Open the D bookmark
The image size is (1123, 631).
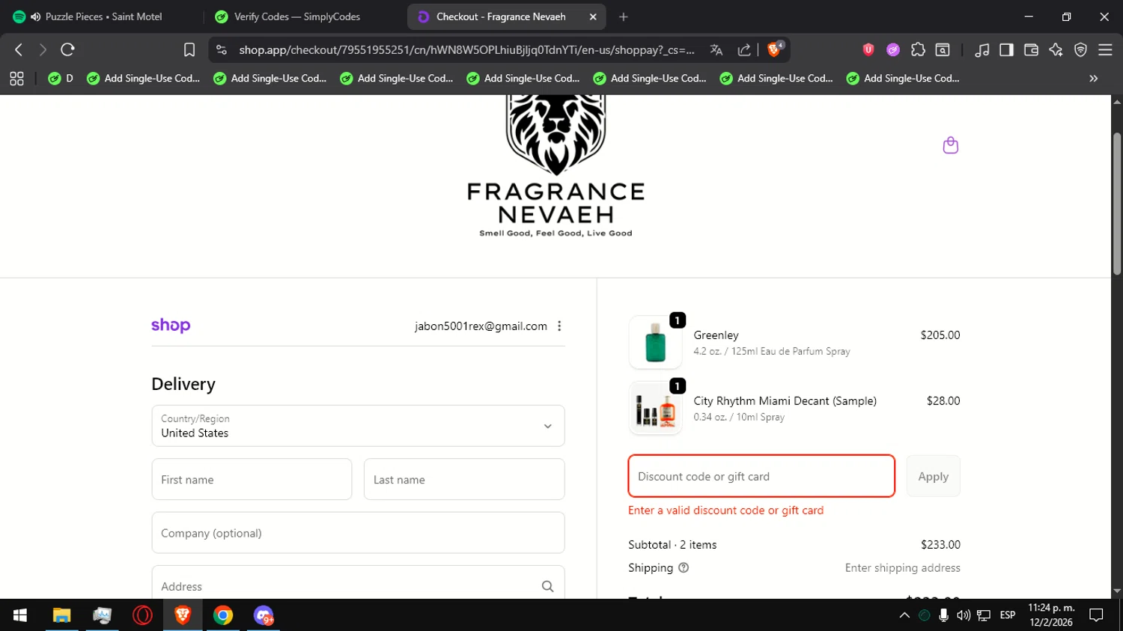[x=61, y=78]
